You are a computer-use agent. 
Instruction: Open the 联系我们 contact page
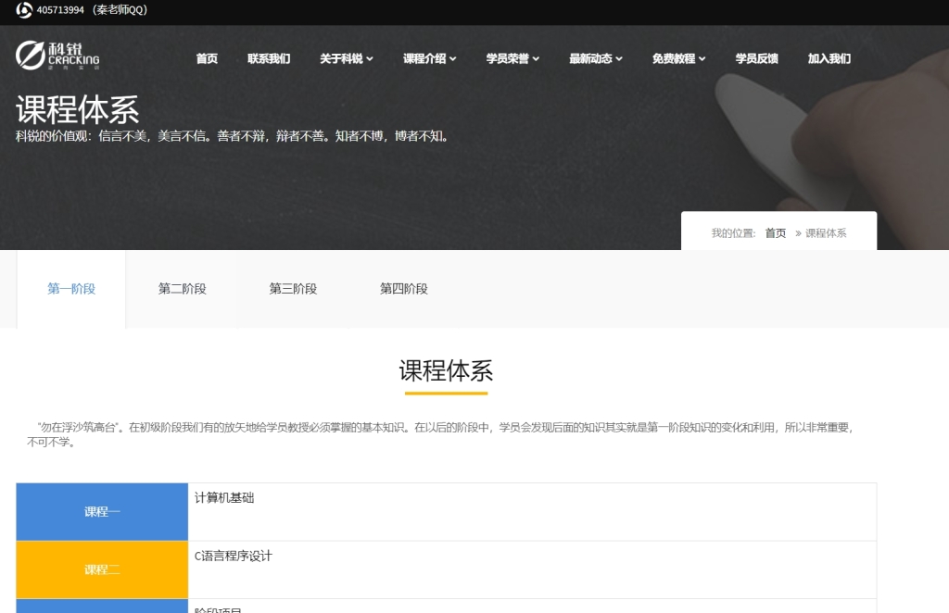(x=270, y=58)
